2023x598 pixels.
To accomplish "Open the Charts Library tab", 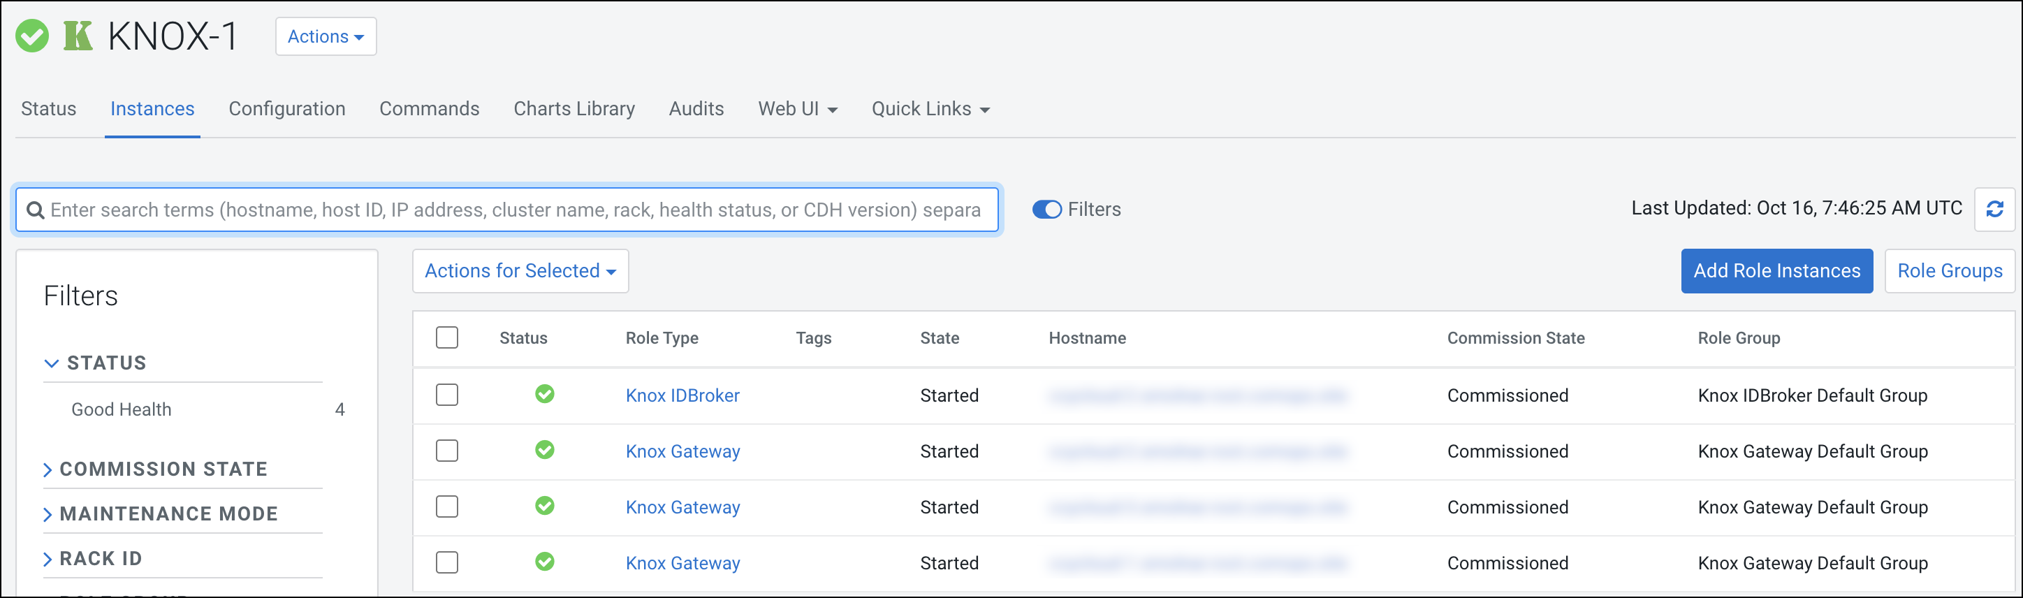I will 574,109.
